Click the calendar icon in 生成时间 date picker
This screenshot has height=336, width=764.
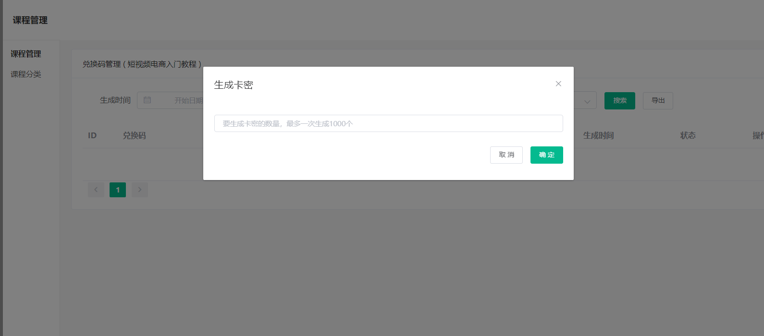pyautogui.click(x=148, y=100)
